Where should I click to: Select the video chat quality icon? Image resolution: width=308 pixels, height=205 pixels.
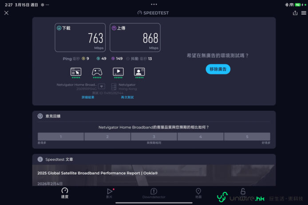point(139,72)
